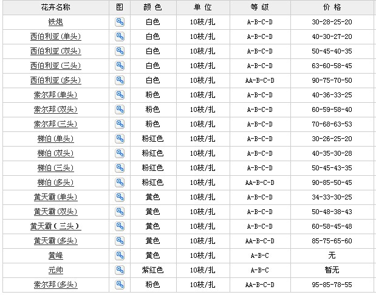View picture icon for 索尔邦(三头)
Image resolution: width=376 pixels, height=295 pixels.
120,124
